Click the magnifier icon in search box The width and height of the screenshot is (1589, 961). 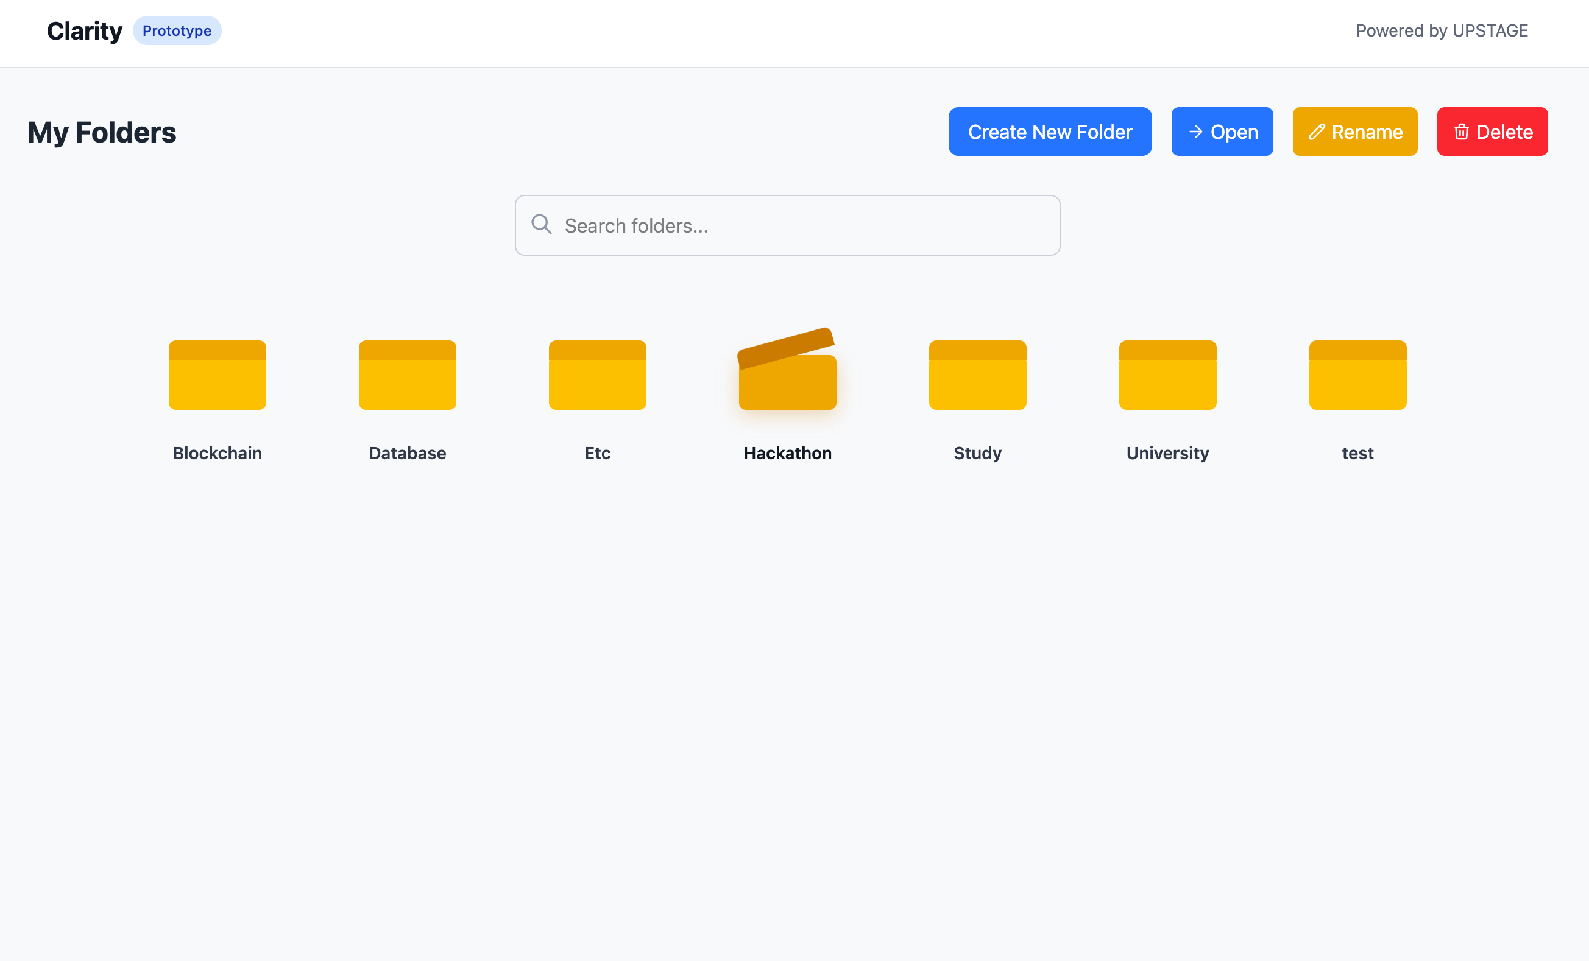541,224
